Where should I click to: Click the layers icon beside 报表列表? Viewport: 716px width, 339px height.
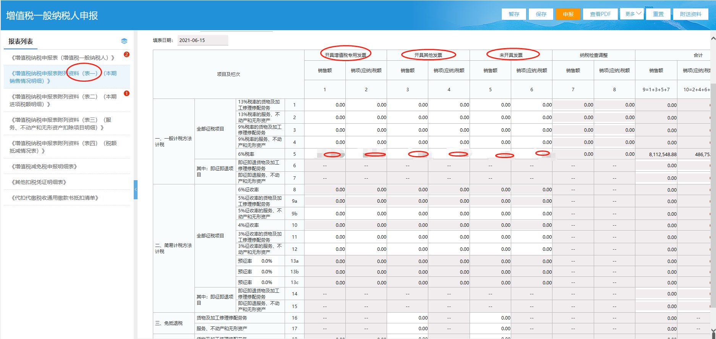124,41
